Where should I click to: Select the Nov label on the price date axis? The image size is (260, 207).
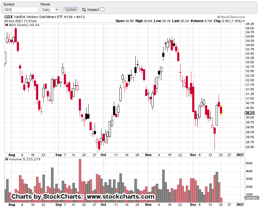tap(148, 155)
